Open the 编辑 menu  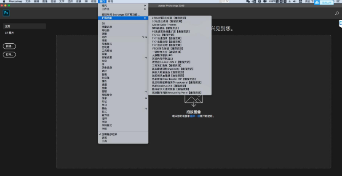click(36, 1)
